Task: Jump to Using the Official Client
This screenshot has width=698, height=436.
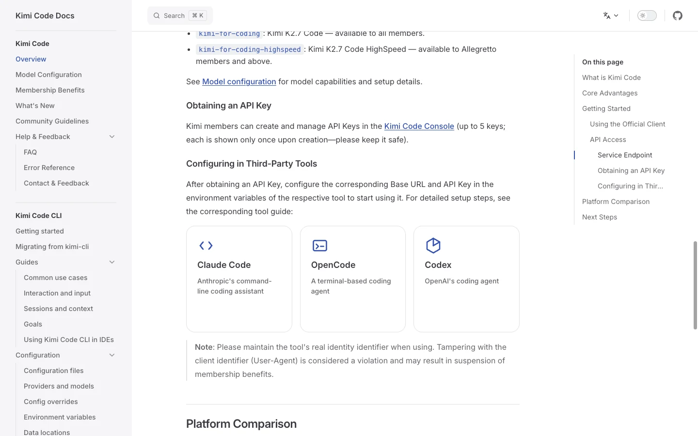Action: [627, 124]
